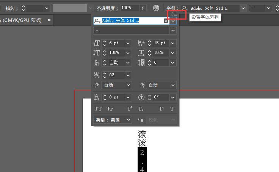
Task: Click the 不透明度 opacity label
Action: click(107, 8)
